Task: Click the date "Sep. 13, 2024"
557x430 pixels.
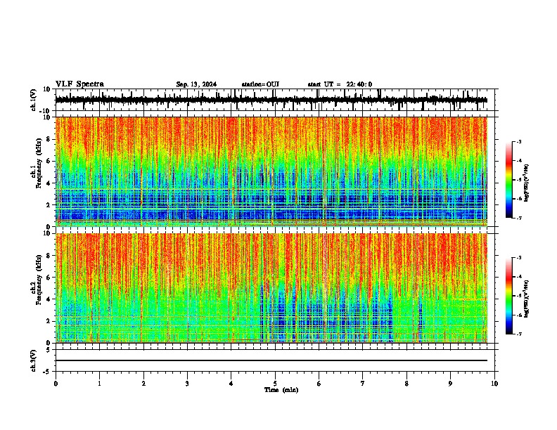Action: [196, 84]
